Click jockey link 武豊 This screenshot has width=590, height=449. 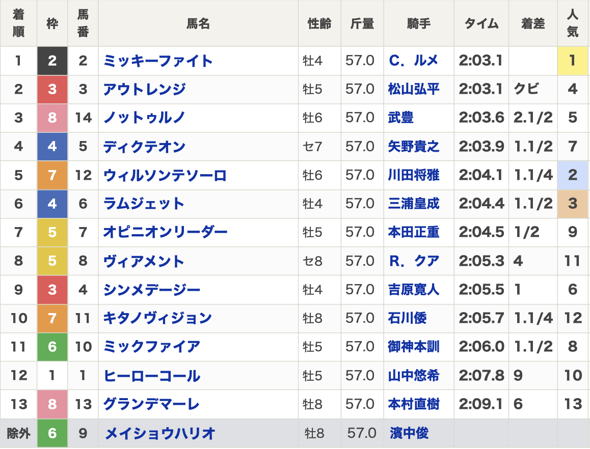click(x=401, y=118)
